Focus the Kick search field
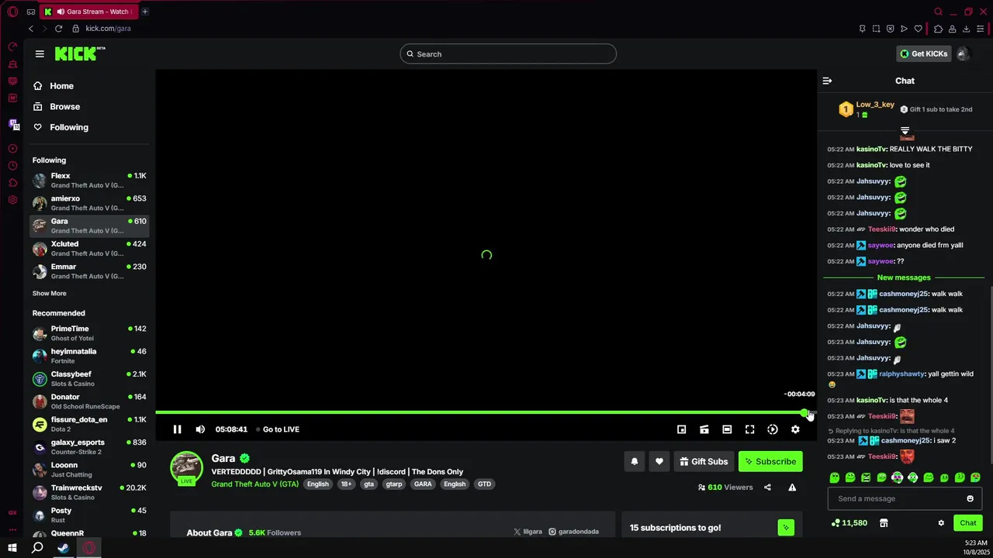 point(508,53)
